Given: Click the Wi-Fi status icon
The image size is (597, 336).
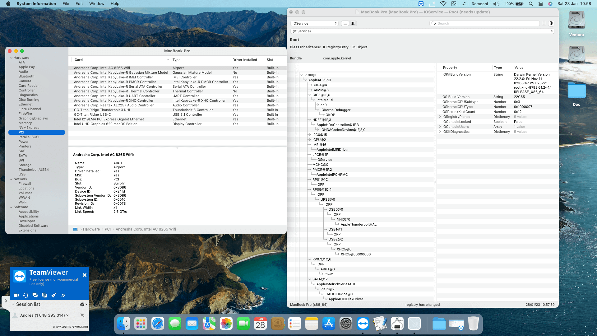Looking at the screenshot, I should click(443, 4).
